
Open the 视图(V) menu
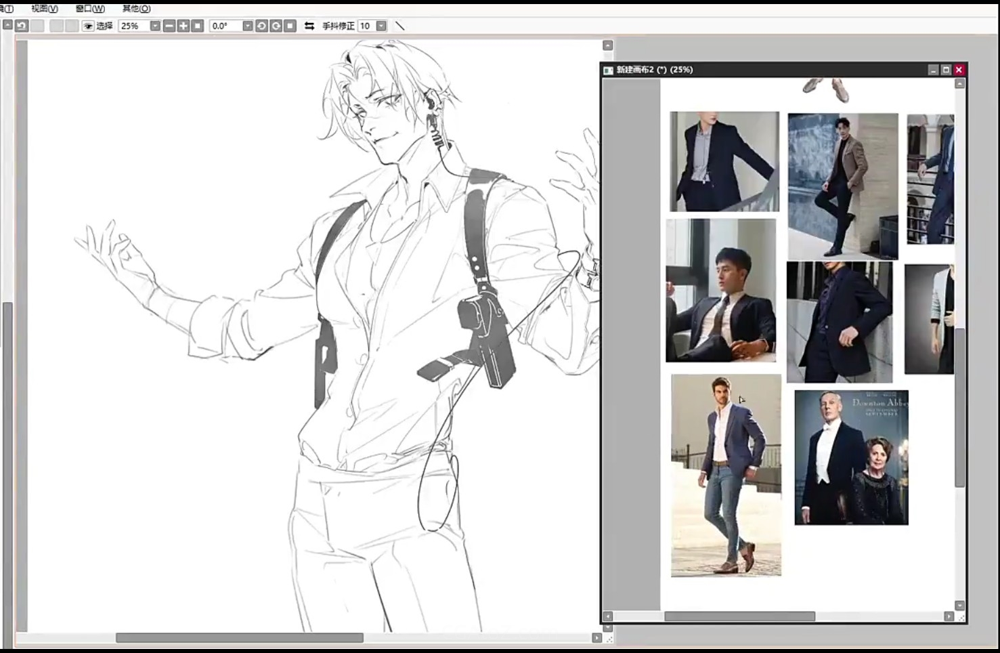click(x=45, y=9)
